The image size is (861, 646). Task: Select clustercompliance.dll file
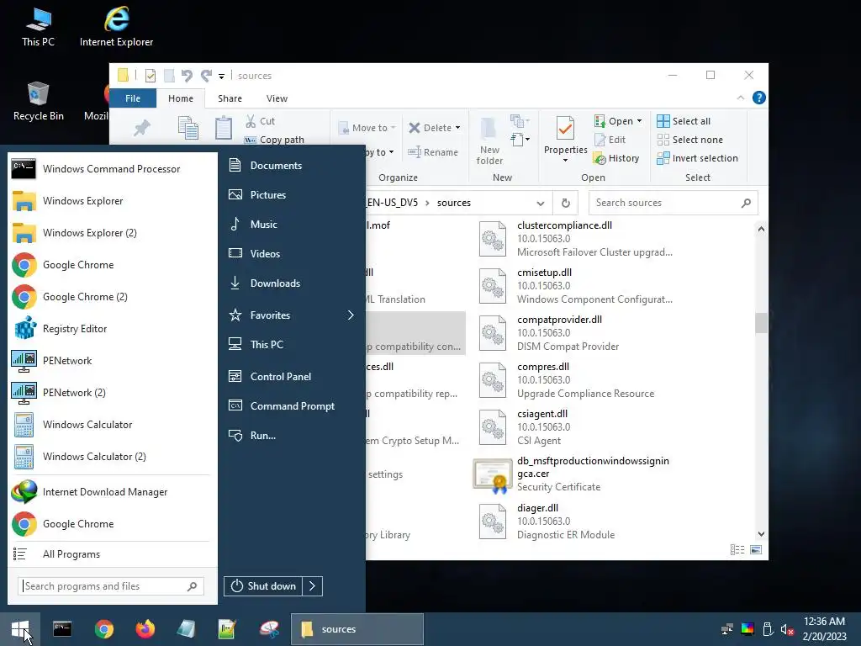[x=574, y=238]
